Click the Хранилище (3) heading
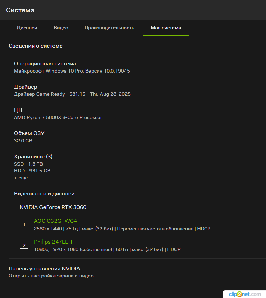The height and width of the screenshot is (298, 266). coord(33,157)
